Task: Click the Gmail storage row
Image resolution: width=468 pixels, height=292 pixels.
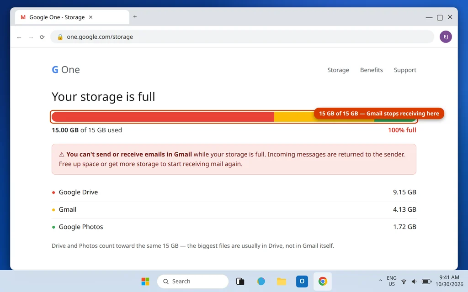Action: coord(234,209)
